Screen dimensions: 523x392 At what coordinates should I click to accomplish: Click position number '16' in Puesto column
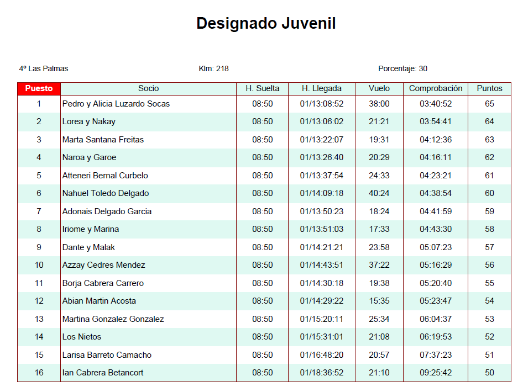[39, 373]
